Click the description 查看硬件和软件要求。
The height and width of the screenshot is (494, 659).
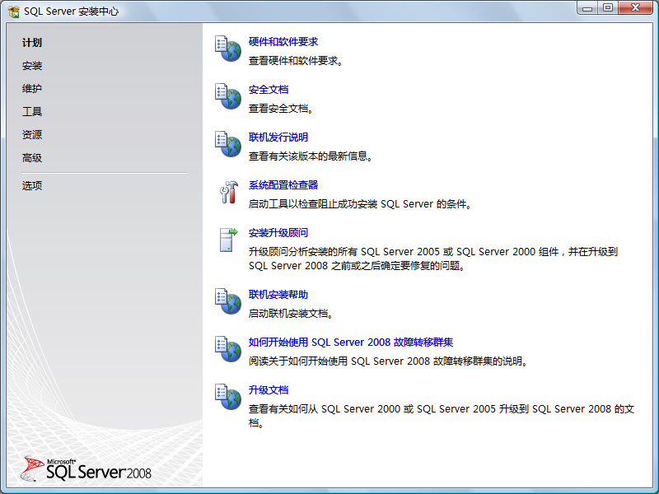coord(296,61)
